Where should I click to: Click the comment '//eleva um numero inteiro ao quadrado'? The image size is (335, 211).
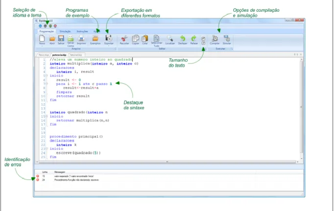[x=91, y=59]
